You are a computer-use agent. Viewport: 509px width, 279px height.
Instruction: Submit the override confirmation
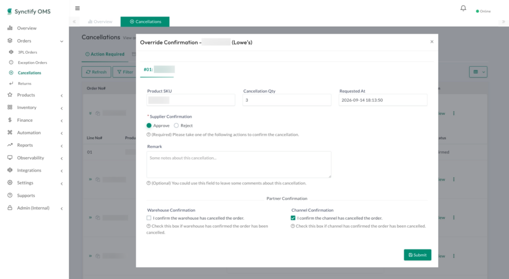pos(418,255)
